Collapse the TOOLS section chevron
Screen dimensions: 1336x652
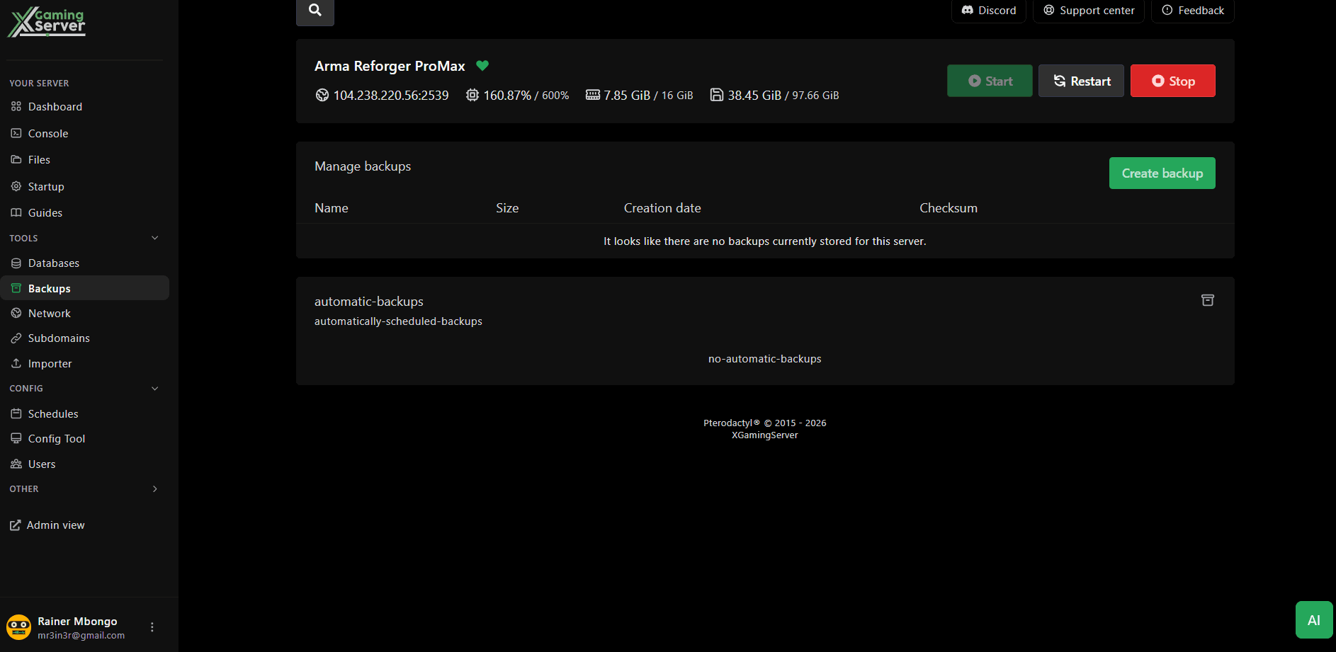point(154,238)
